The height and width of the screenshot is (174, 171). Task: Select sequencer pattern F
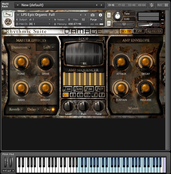[102, 95]
